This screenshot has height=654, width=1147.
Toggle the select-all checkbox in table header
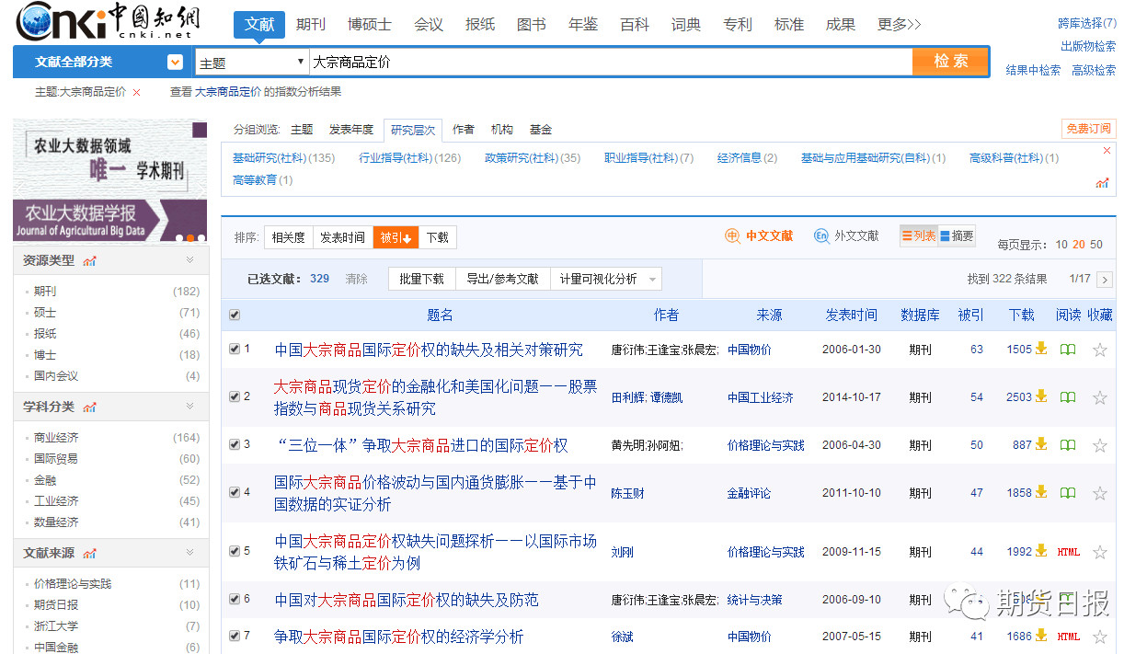click(235, 315)
